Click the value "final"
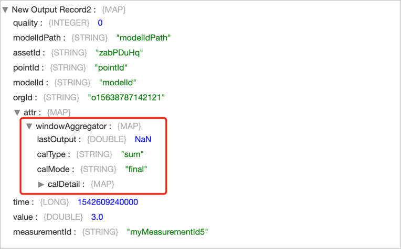This screenshot has height=249, width=401. [x=136, y=169]
